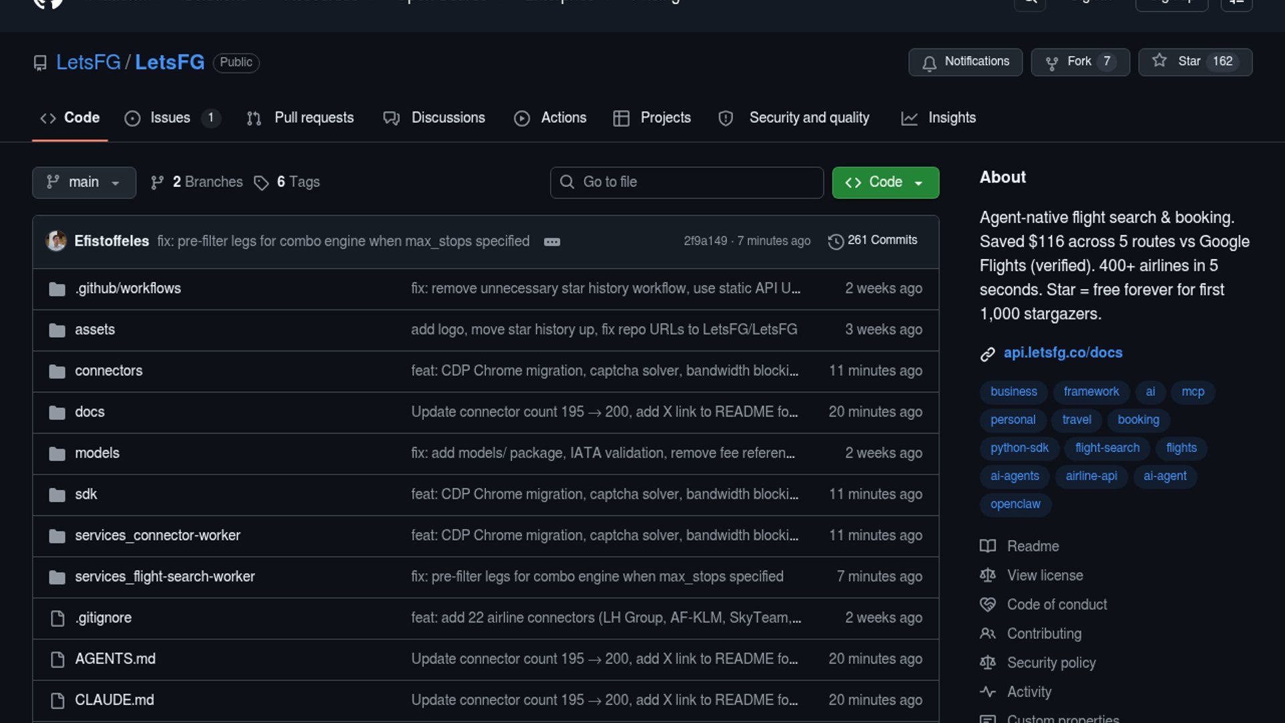This screenshot has width=1285, height=723.
Task: Open the Pull requests tab
Action: point(313,118)
